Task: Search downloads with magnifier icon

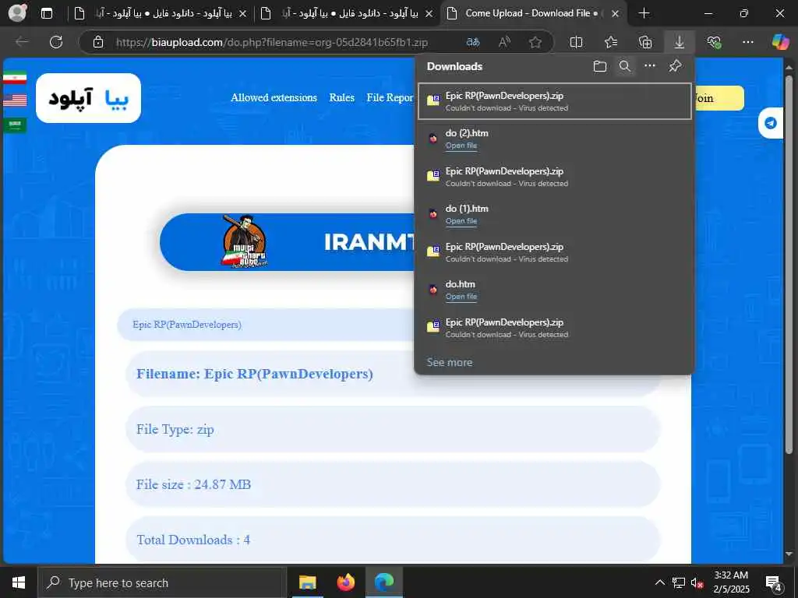Action: pos(625,66)
